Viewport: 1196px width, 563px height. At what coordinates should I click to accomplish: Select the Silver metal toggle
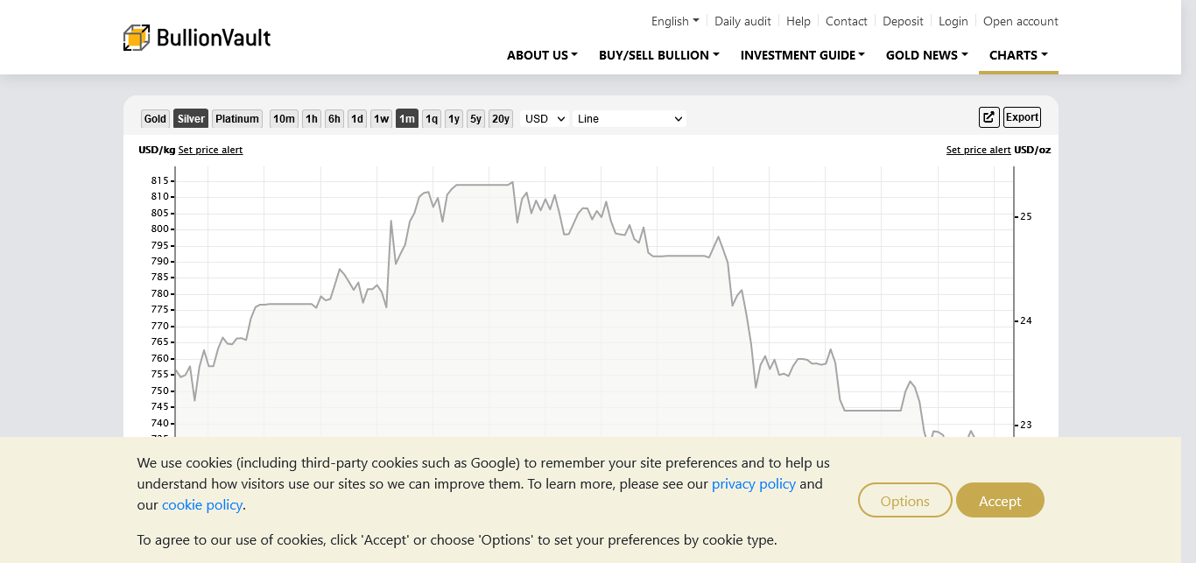click(191, 119)
